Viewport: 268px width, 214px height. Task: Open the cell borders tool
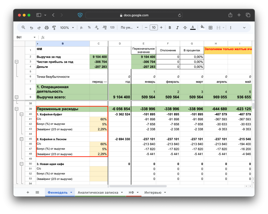[210, 28]
